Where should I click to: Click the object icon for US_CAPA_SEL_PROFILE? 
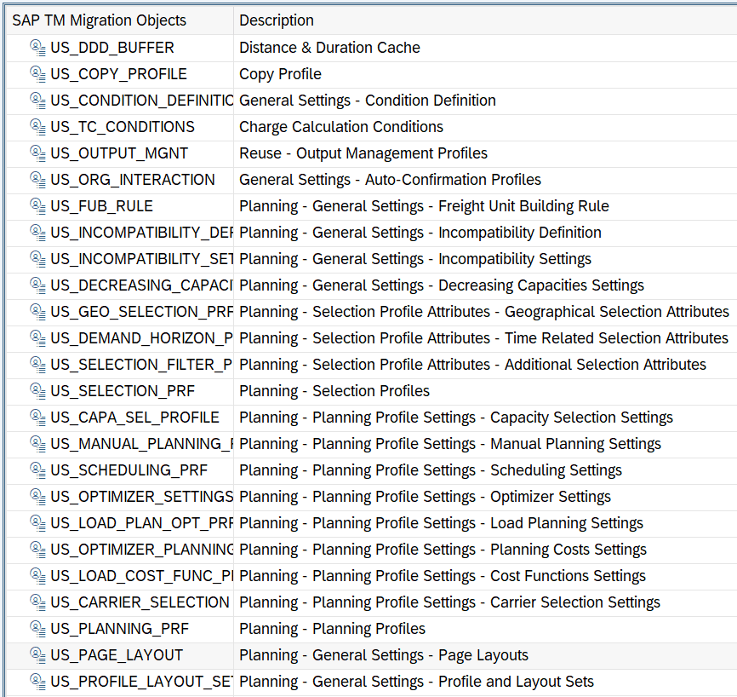pyautogui.click(x=37, y=417)
